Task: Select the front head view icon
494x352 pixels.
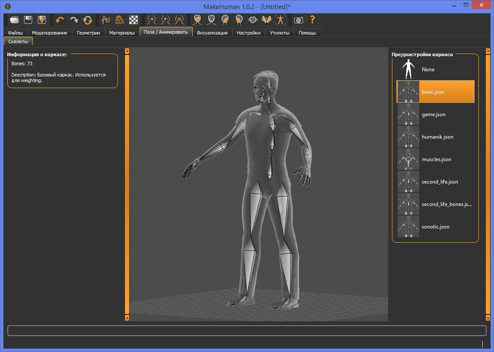Action: click(197, 20)
